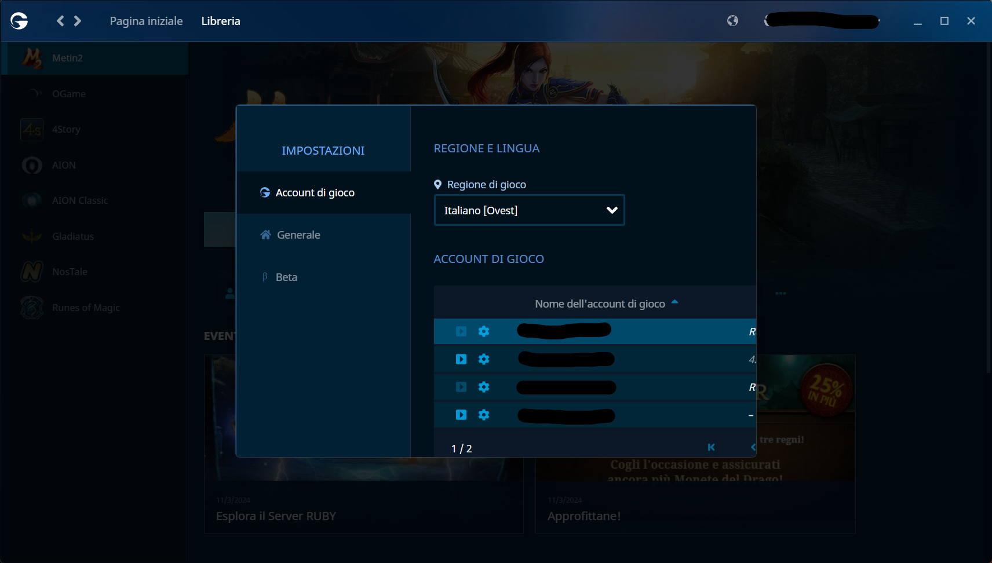Go forward with the right arrow

[x=78, y=21]
